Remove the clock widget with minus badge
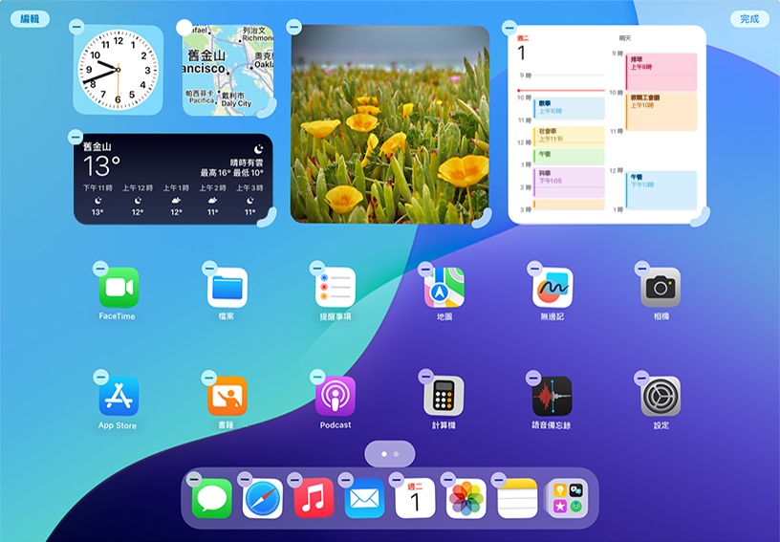The height and width of the screenshot is (542, 780). pos(78,29)
